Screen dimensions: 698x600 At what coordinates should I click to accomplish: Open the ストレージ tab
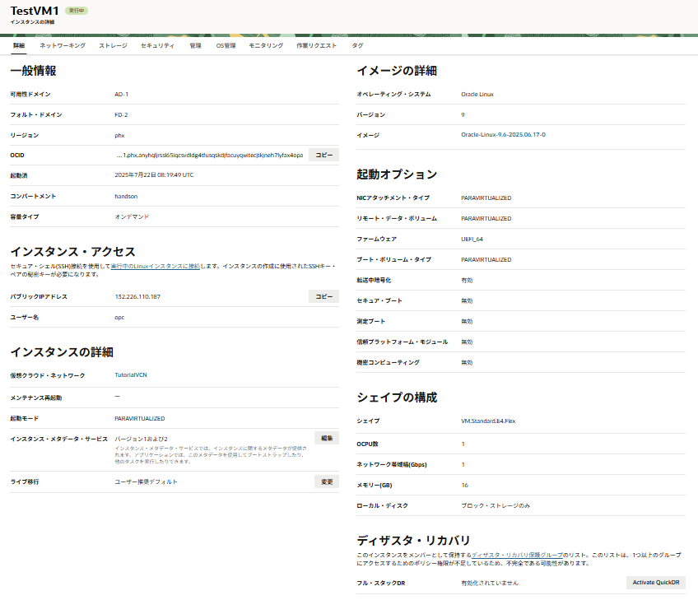[x=113, y=46]
